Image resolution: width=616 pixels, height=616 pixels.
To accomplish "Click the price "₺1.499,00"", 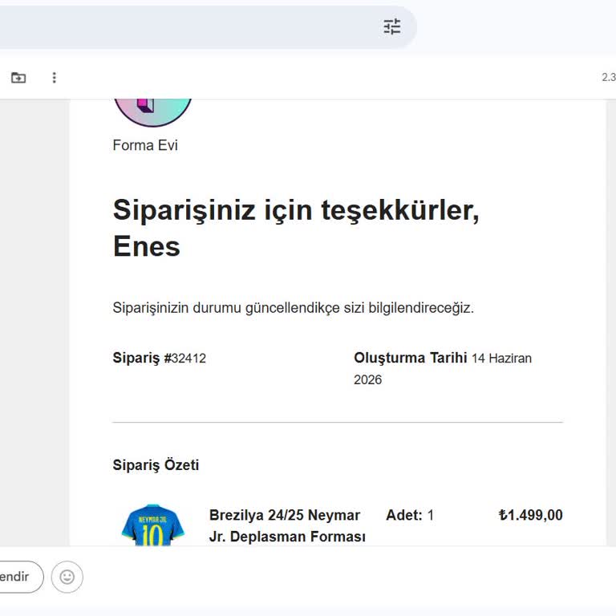I will [x=530, y=515].
